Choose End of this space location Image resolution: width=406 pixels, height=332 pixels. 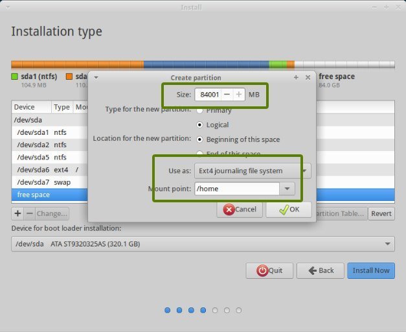coord(199,154)
